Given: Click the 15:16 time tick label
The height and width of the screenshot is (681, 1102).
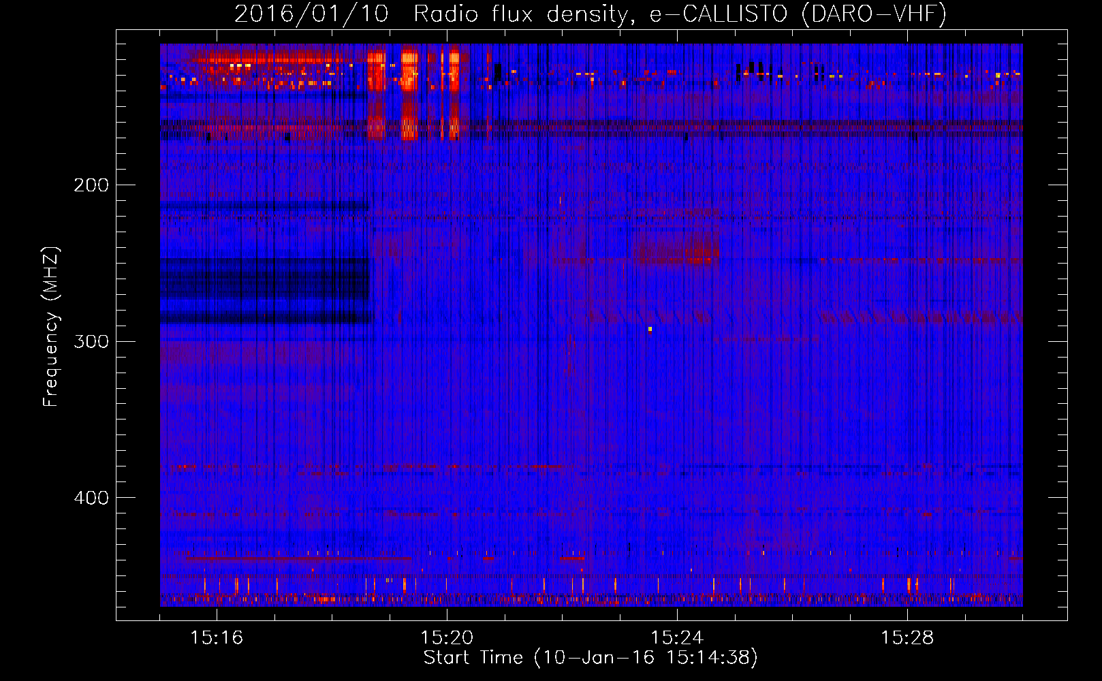Looking at the screenshot, I should [x=217, y=637].
